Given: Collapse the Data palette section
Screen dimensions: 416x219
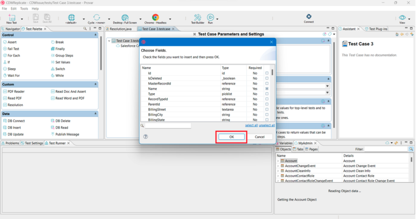Looking at the screenshot, I should click(95, 114).
